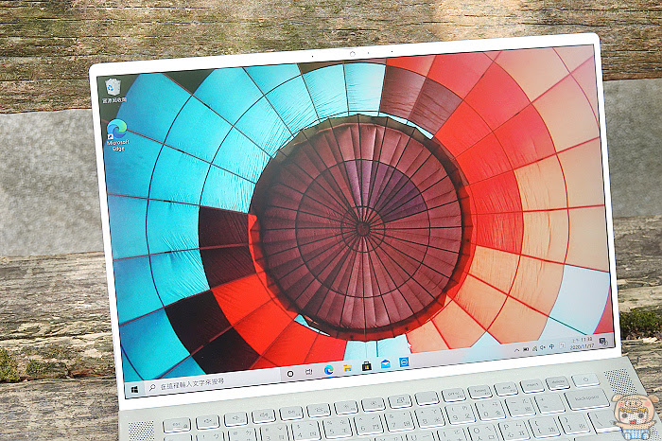Click the IME language indicator in the tray
This screenshot has height=441, width=662.
(563, 345)
